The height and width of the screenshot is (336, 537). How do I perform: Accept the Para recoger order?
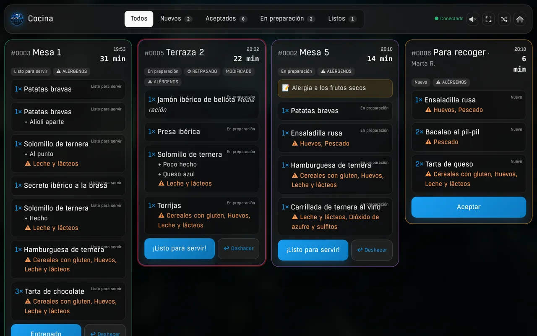tap(469, 207)
